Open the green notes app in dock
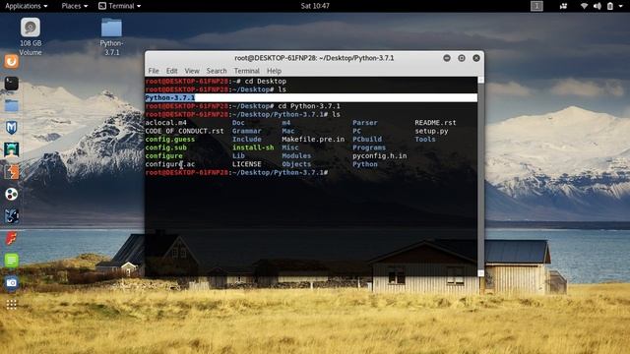The width and height of the screenshot is (630, 354). pyautogui.click(x=11, y=261)
